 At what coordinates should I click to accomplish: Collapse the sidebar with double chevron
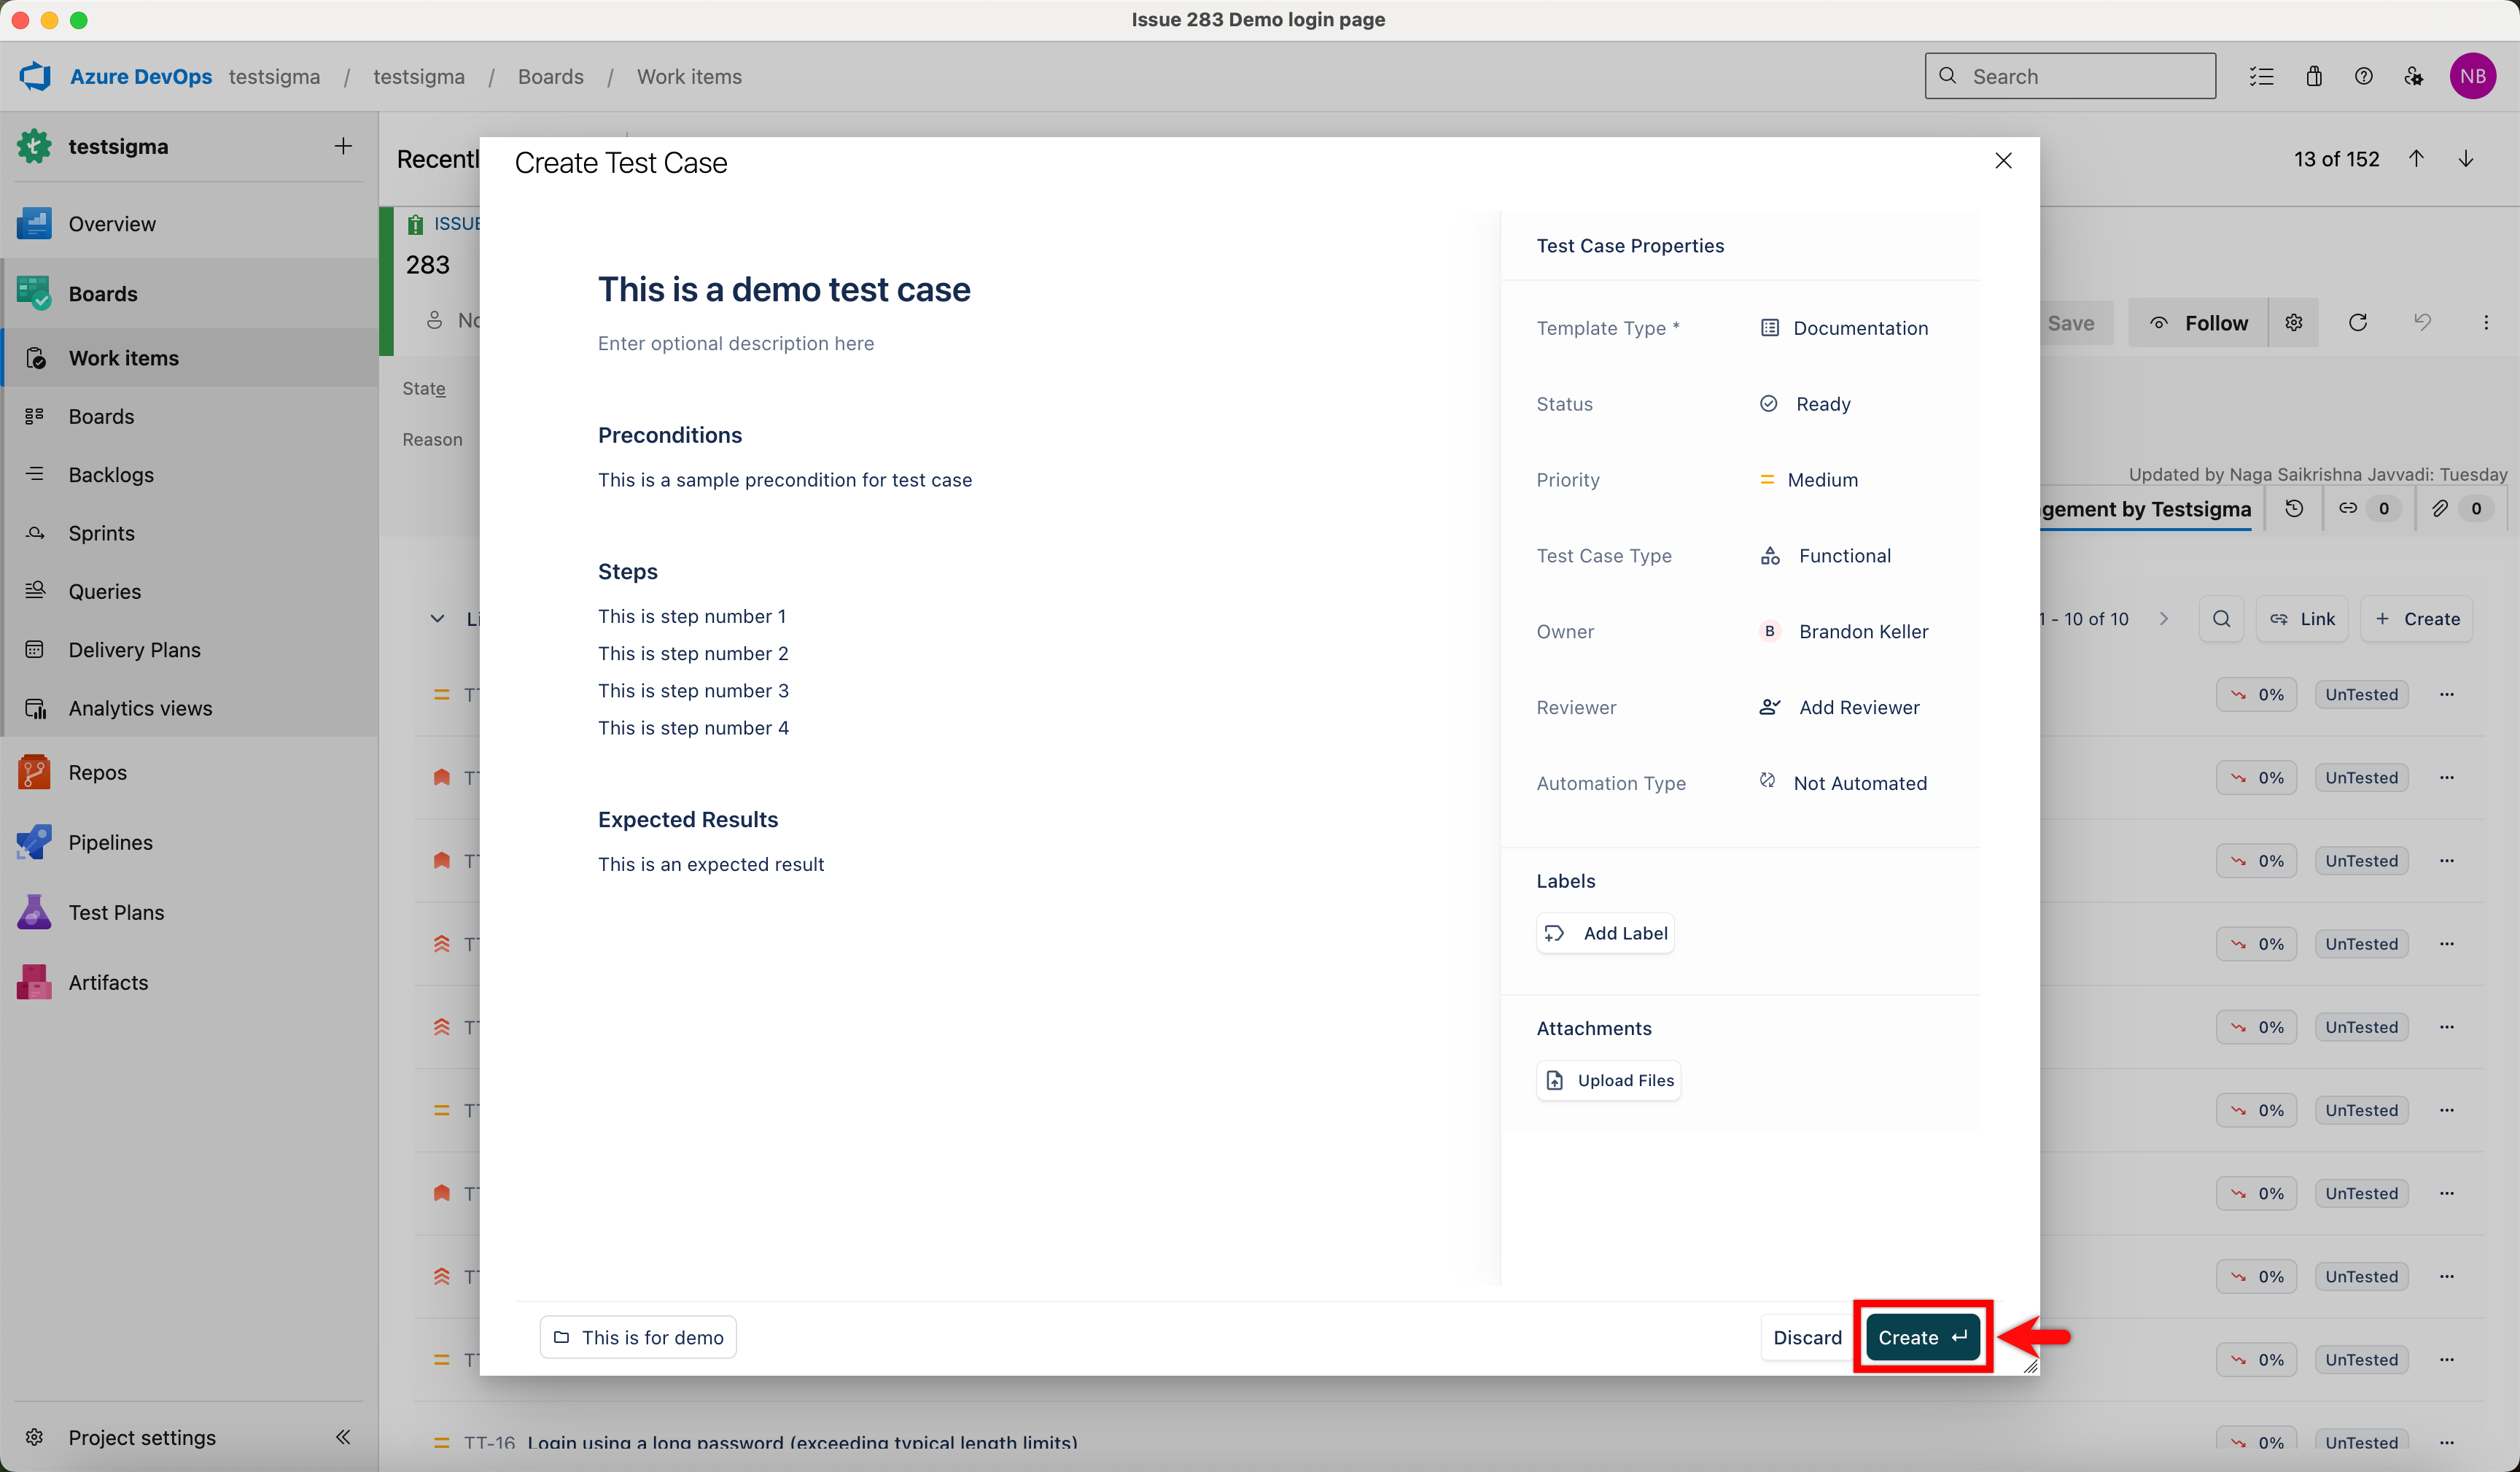tap(343, 1437)
